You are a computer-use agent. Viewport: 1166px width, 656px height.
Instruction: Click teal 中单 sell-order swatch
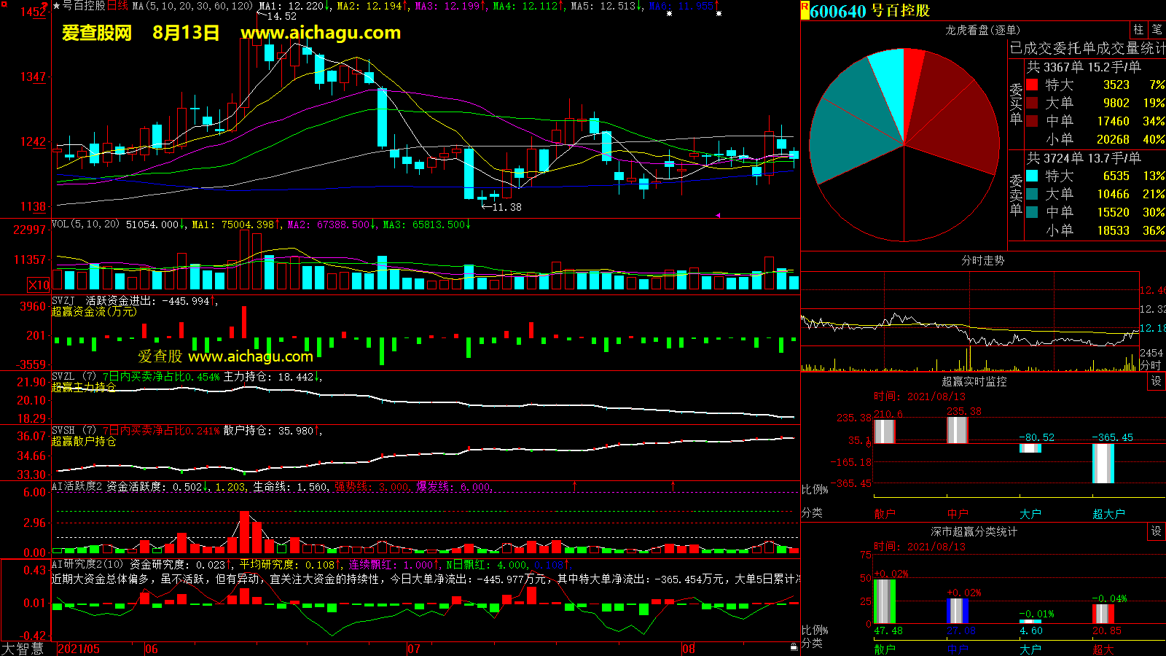(x=1032, y=212)
